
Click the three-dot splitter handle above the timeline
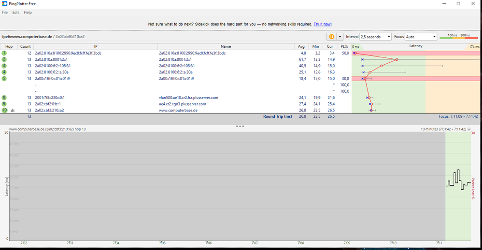click(240, 126)
